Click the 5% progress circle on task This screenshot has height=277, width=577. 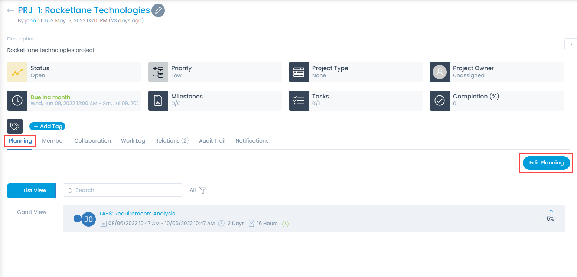tap(550, 219)
